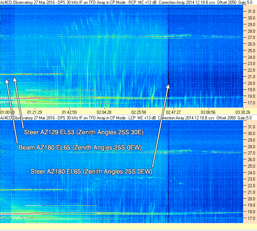Viewport: 257px width, 231px height.
Task: Select the 01:42:59 time axis label
Action: coord(69,112)
